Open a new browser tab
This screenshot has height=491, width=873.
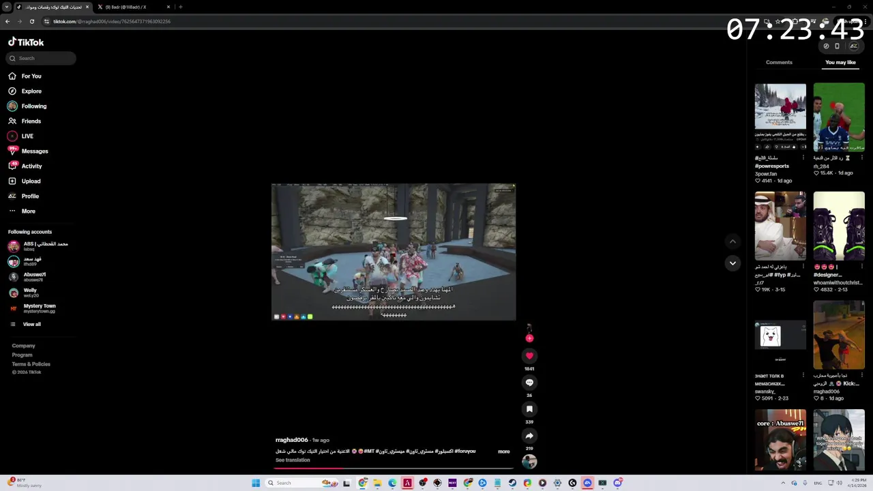click(181, 7)
